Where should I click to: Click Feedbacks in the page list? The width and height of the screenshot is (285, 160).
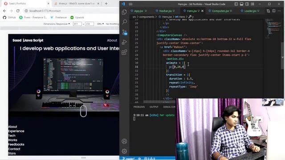16,144
